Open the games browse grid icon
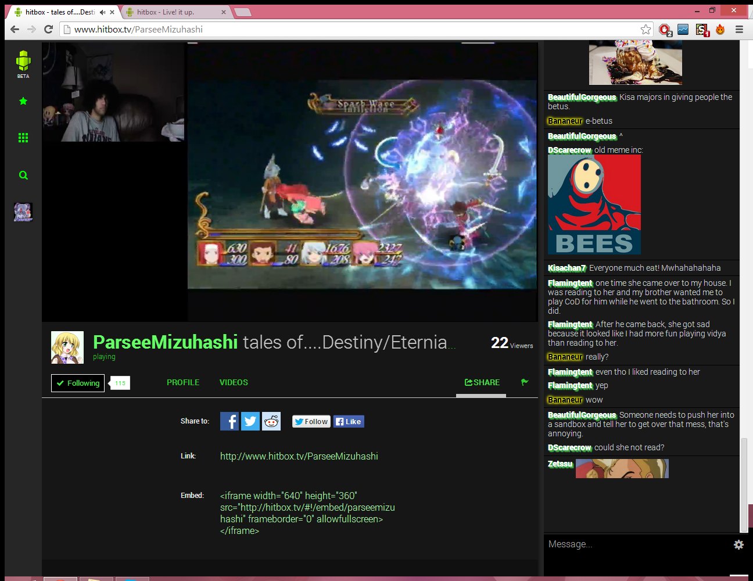The width and height of the screenshot is (753, 581). point(23,137)
